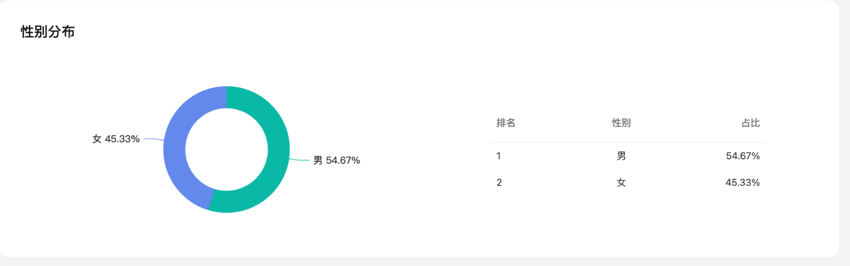Screen dimensions: 850x266
Task: Click the white center of the donut chart
Action: (226, 149)
